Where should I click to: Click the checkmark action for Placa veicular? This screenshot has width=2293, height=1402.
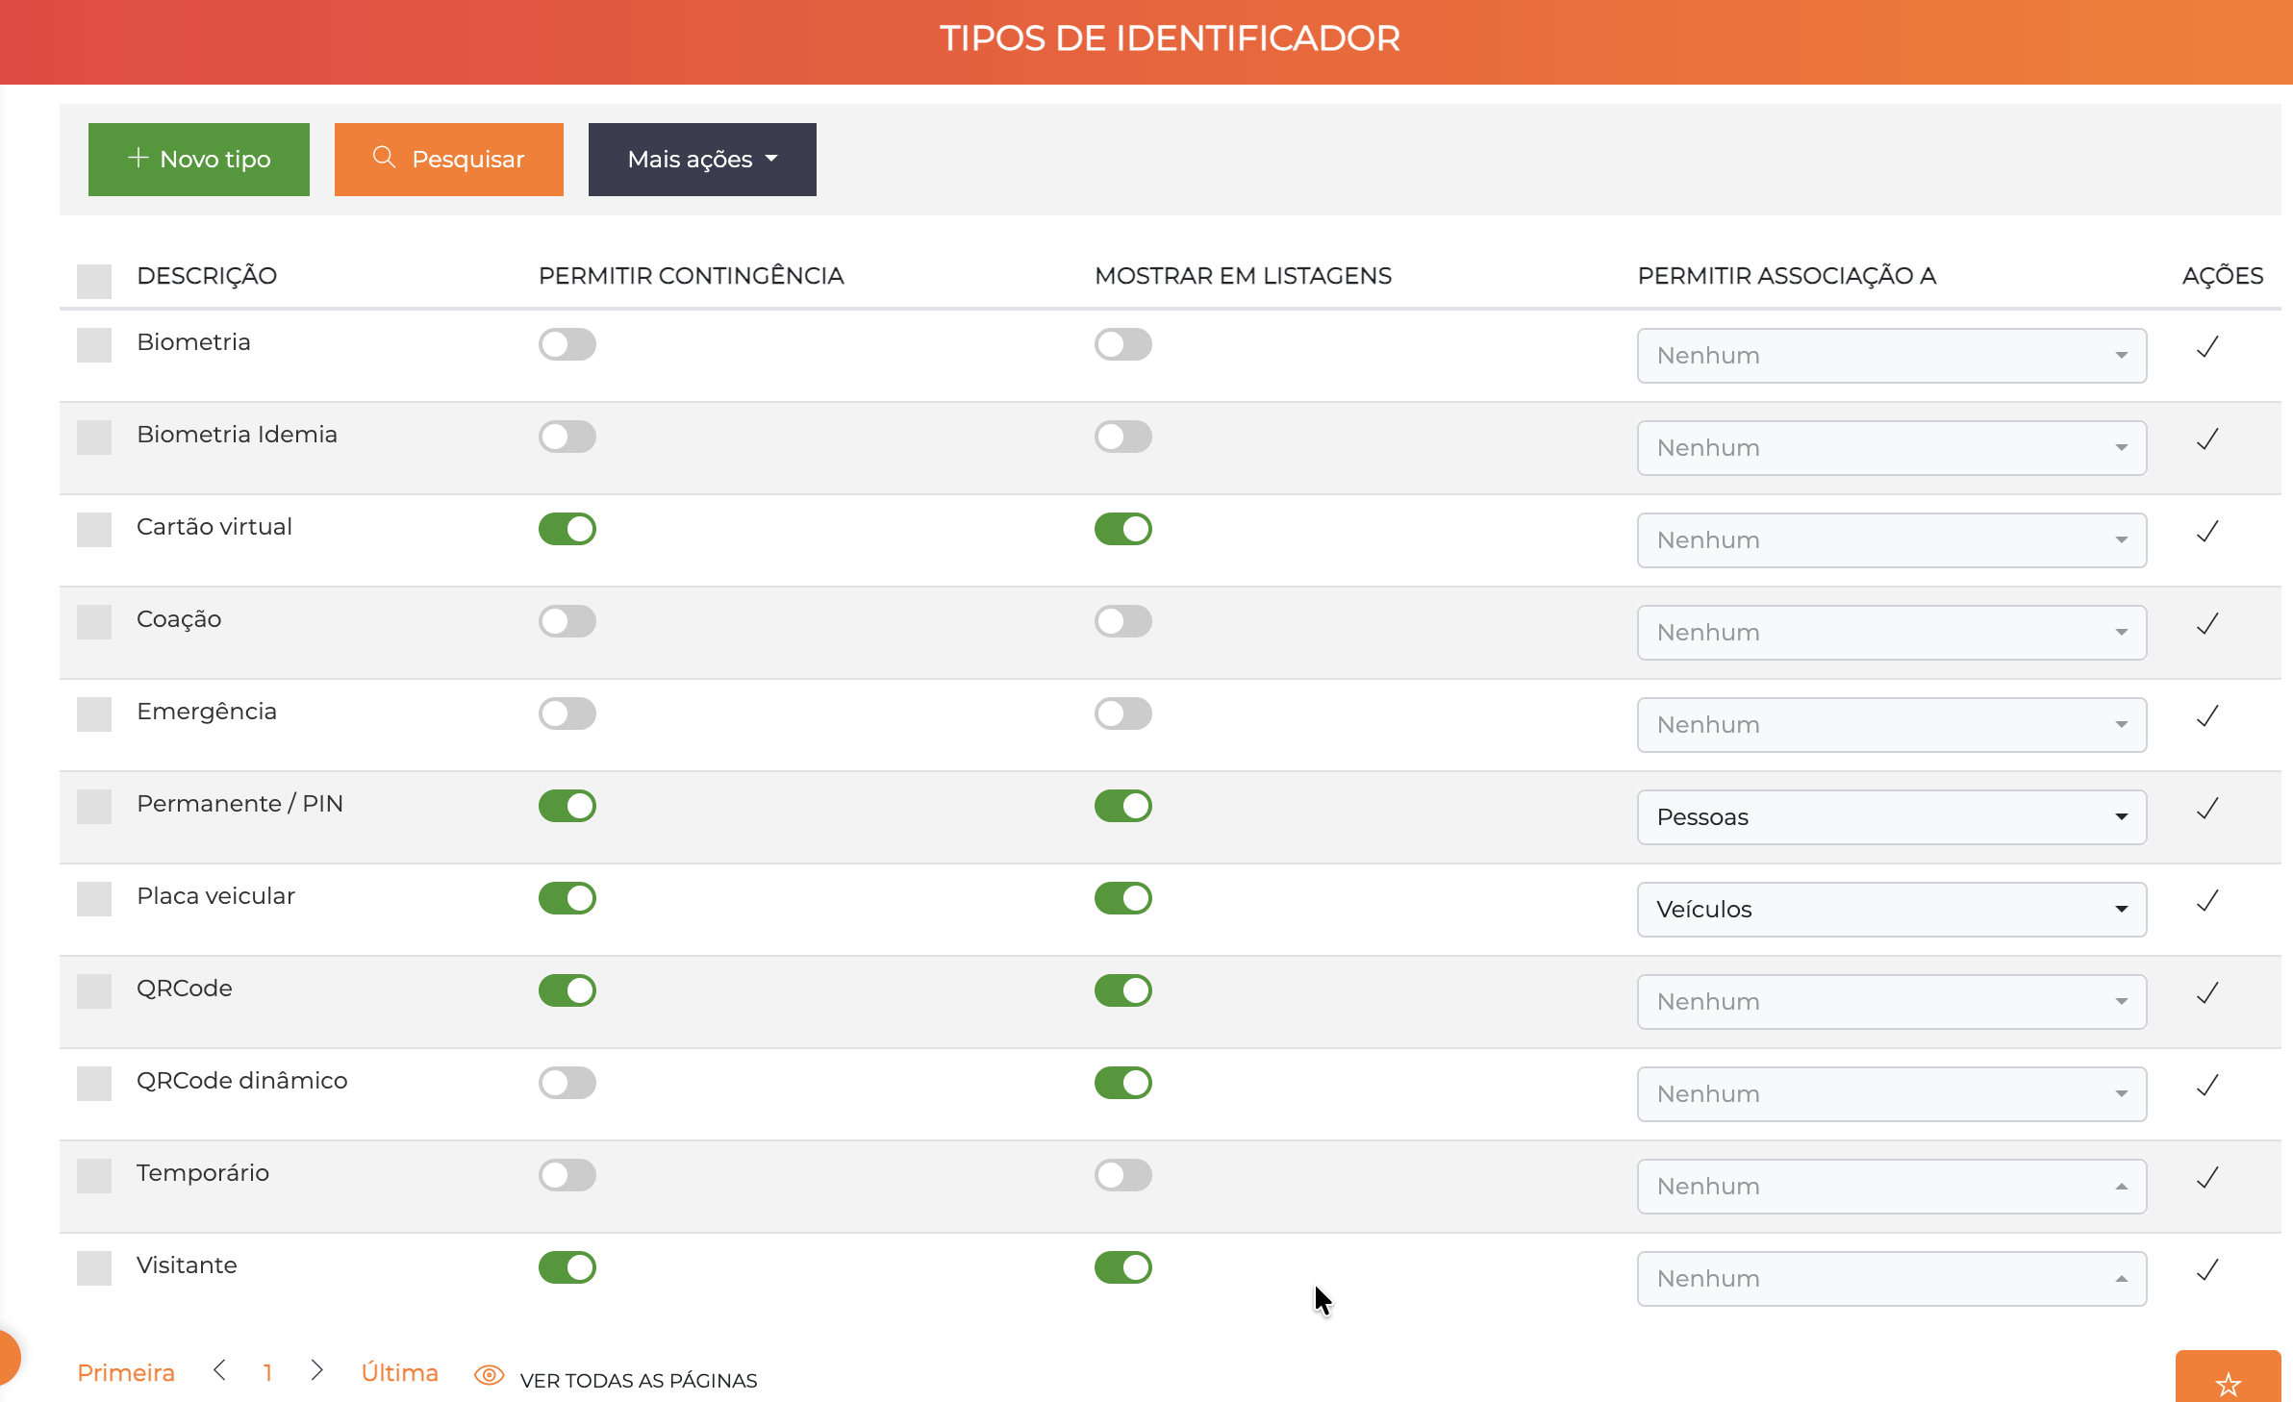click(x=2207, y=901)
